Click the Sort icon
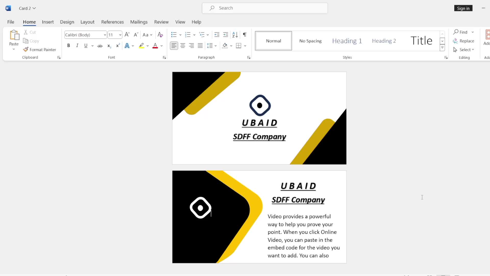The width and height of the screenshot is (490, 276). click(x=235, y=35)
